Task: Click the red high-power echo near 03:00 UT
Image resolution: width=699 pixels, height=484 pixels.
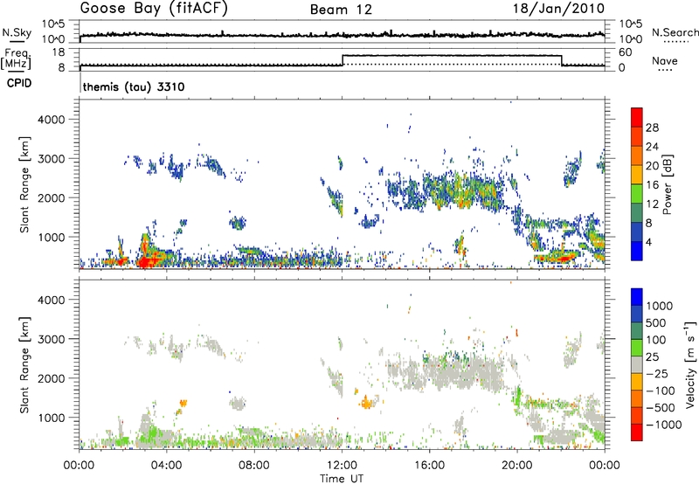Action: (x=145, y=260)
